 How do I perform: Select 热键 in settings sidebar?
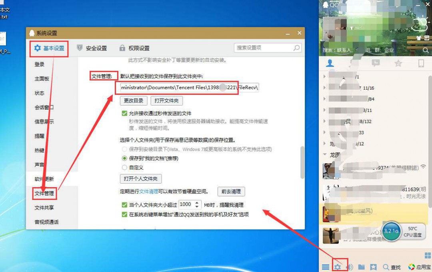(x=39, y=150)
